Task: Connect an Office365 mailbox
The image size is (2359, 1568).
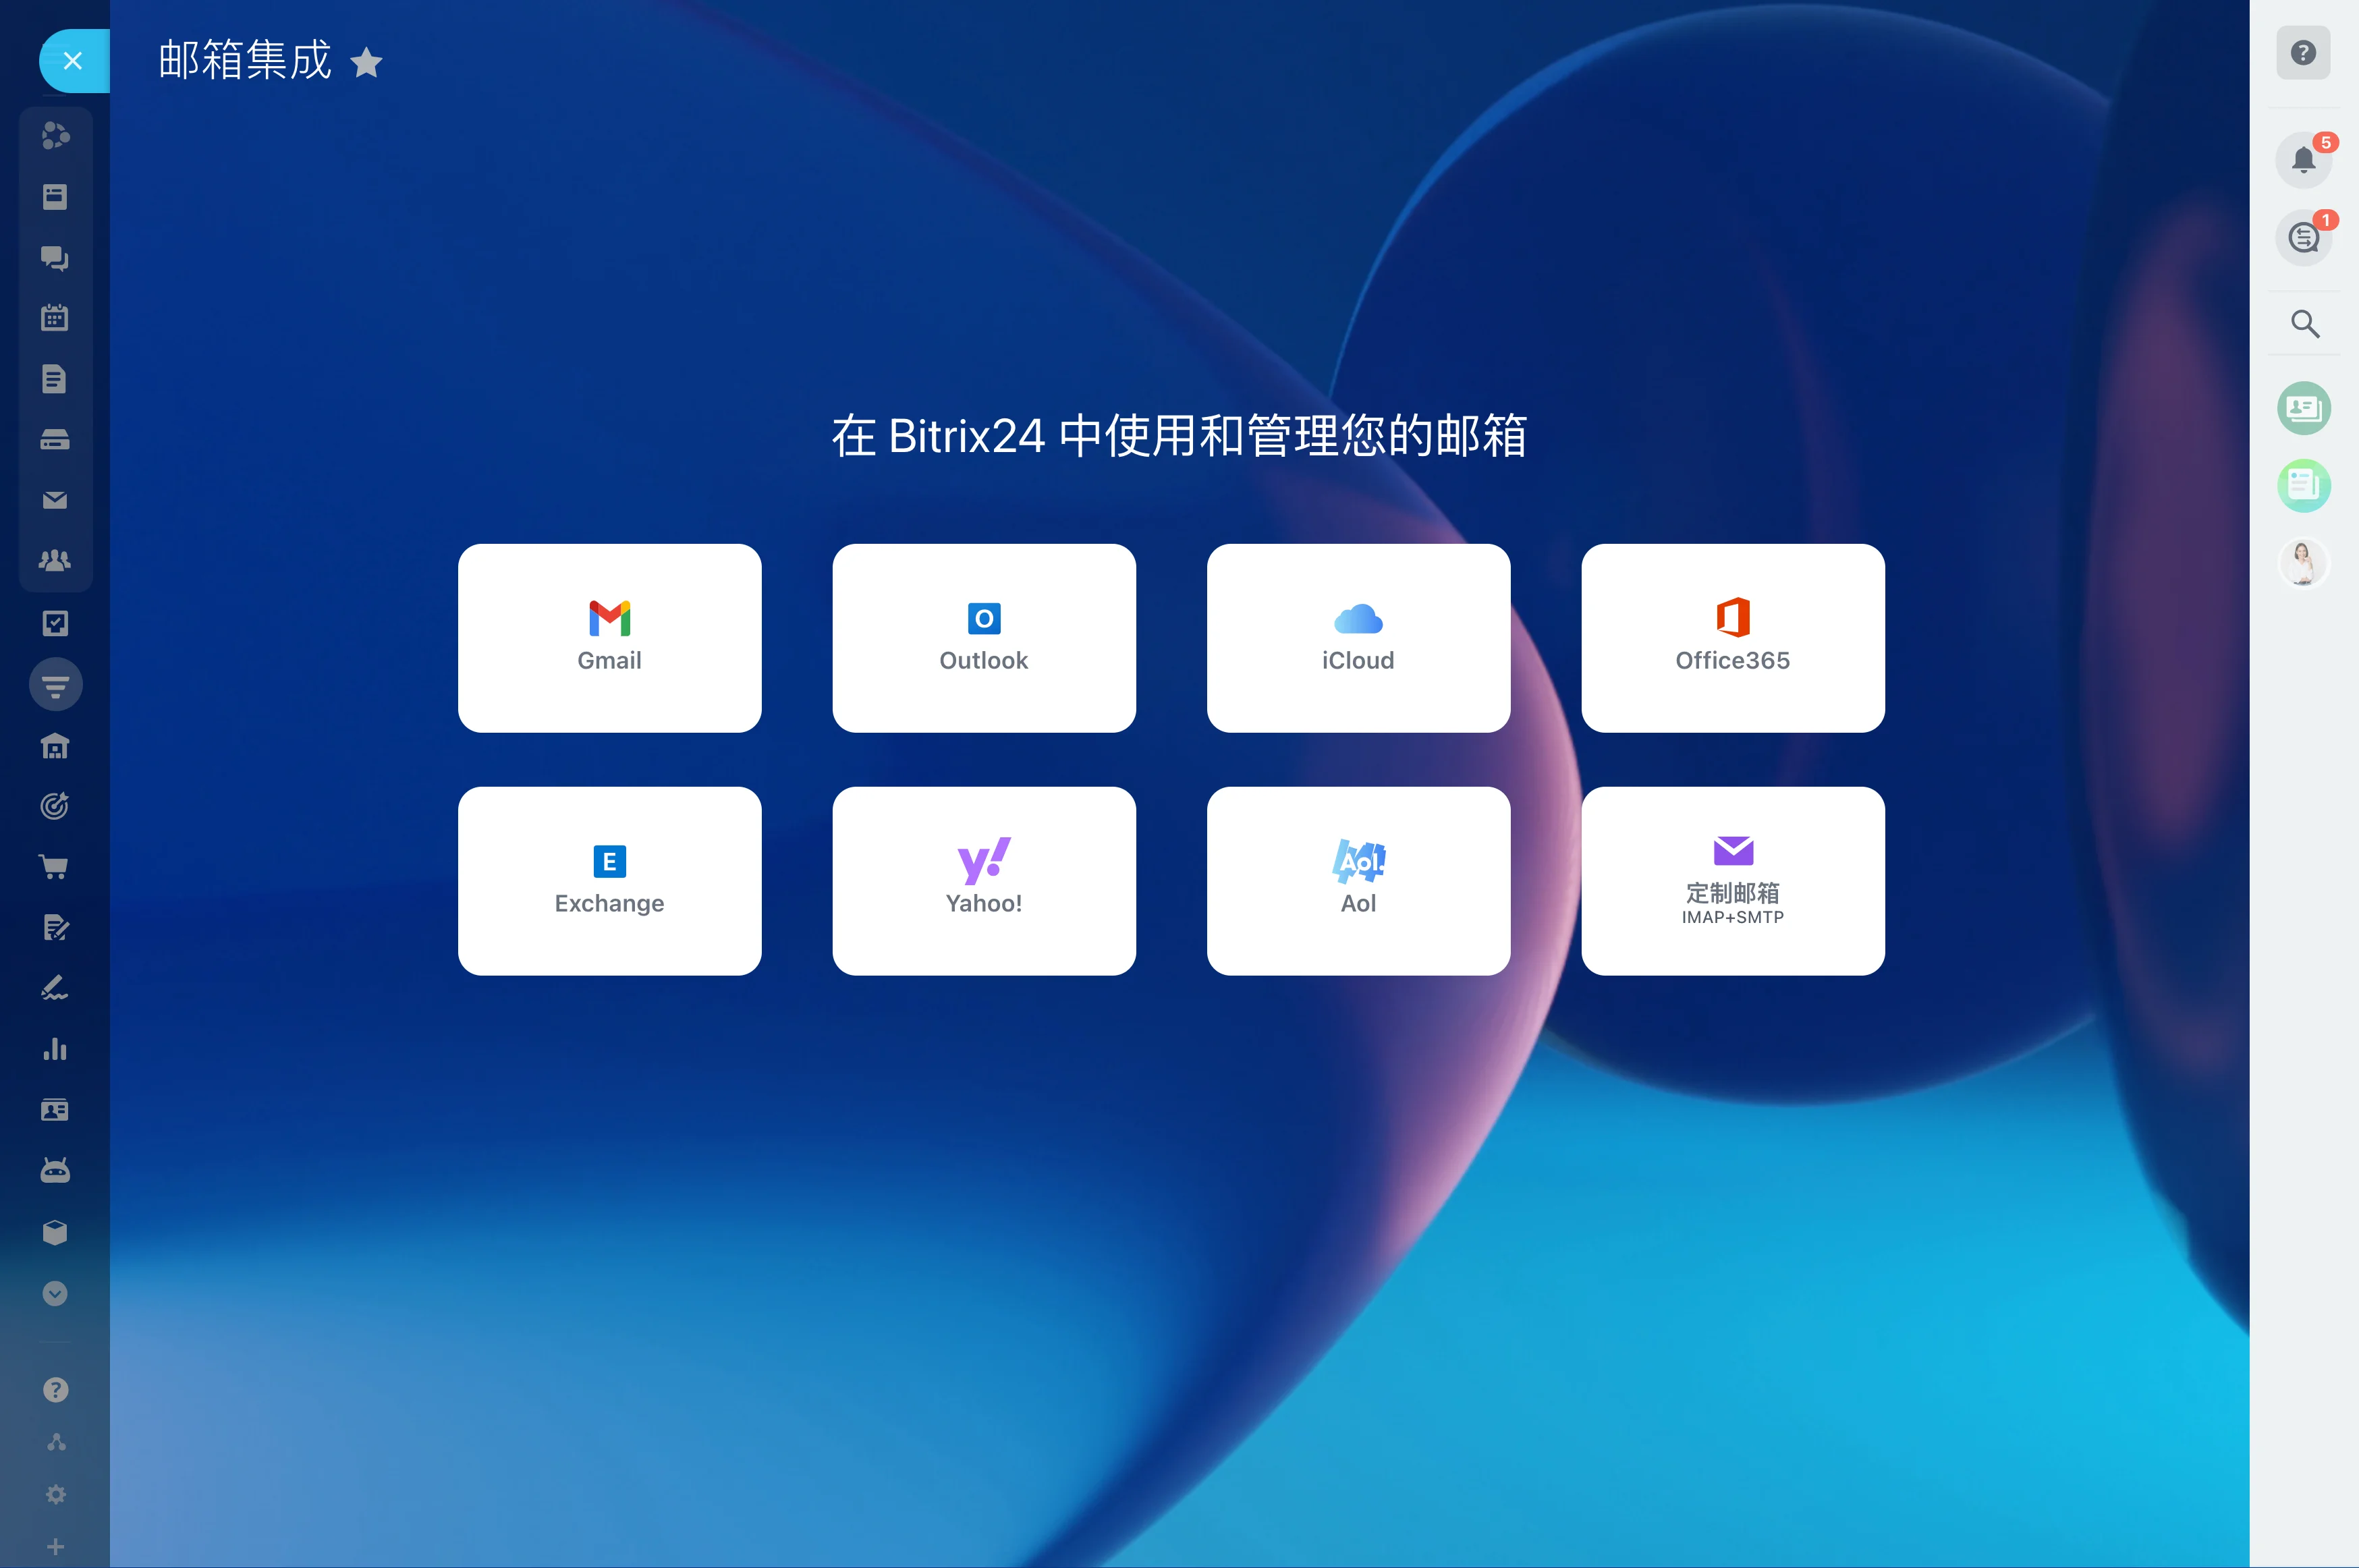Action: point(1733,638)
